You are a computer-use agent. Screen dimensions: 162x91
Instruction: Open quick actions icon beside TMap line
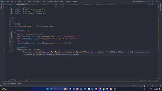click(x=4, y=49)
